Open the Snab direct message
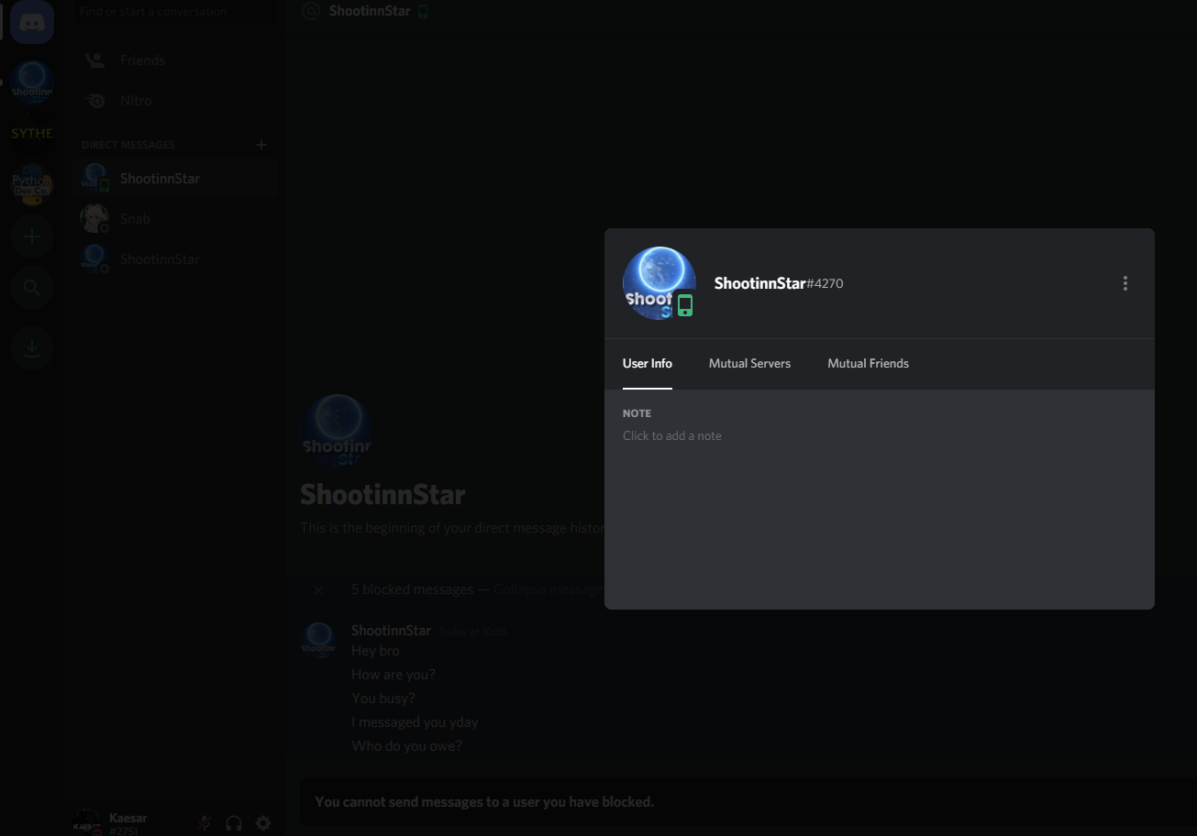Viewport: 1197px width, 836px height. [x=175, y=218]
